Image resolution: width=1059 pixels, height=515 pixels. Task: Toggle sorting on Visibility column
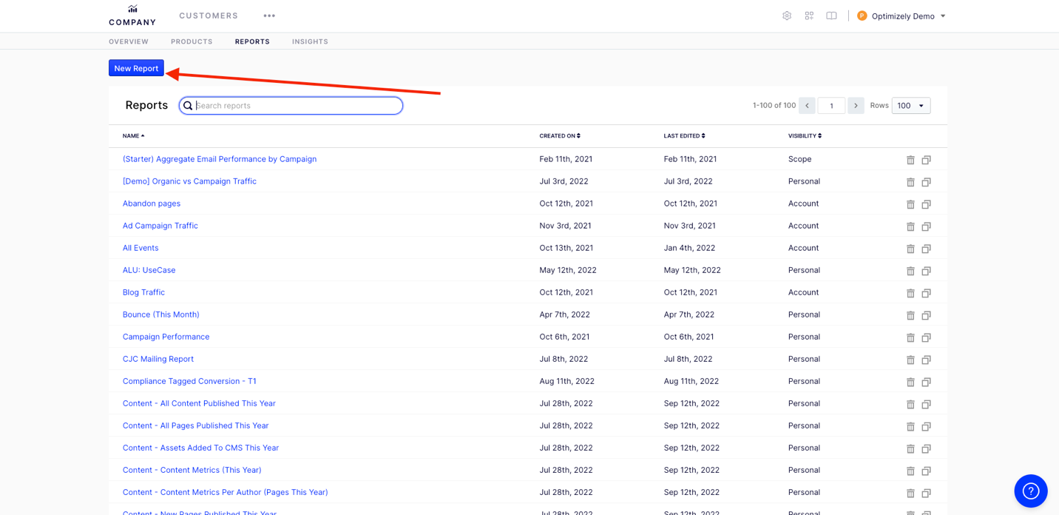click(x=803, y=135)
